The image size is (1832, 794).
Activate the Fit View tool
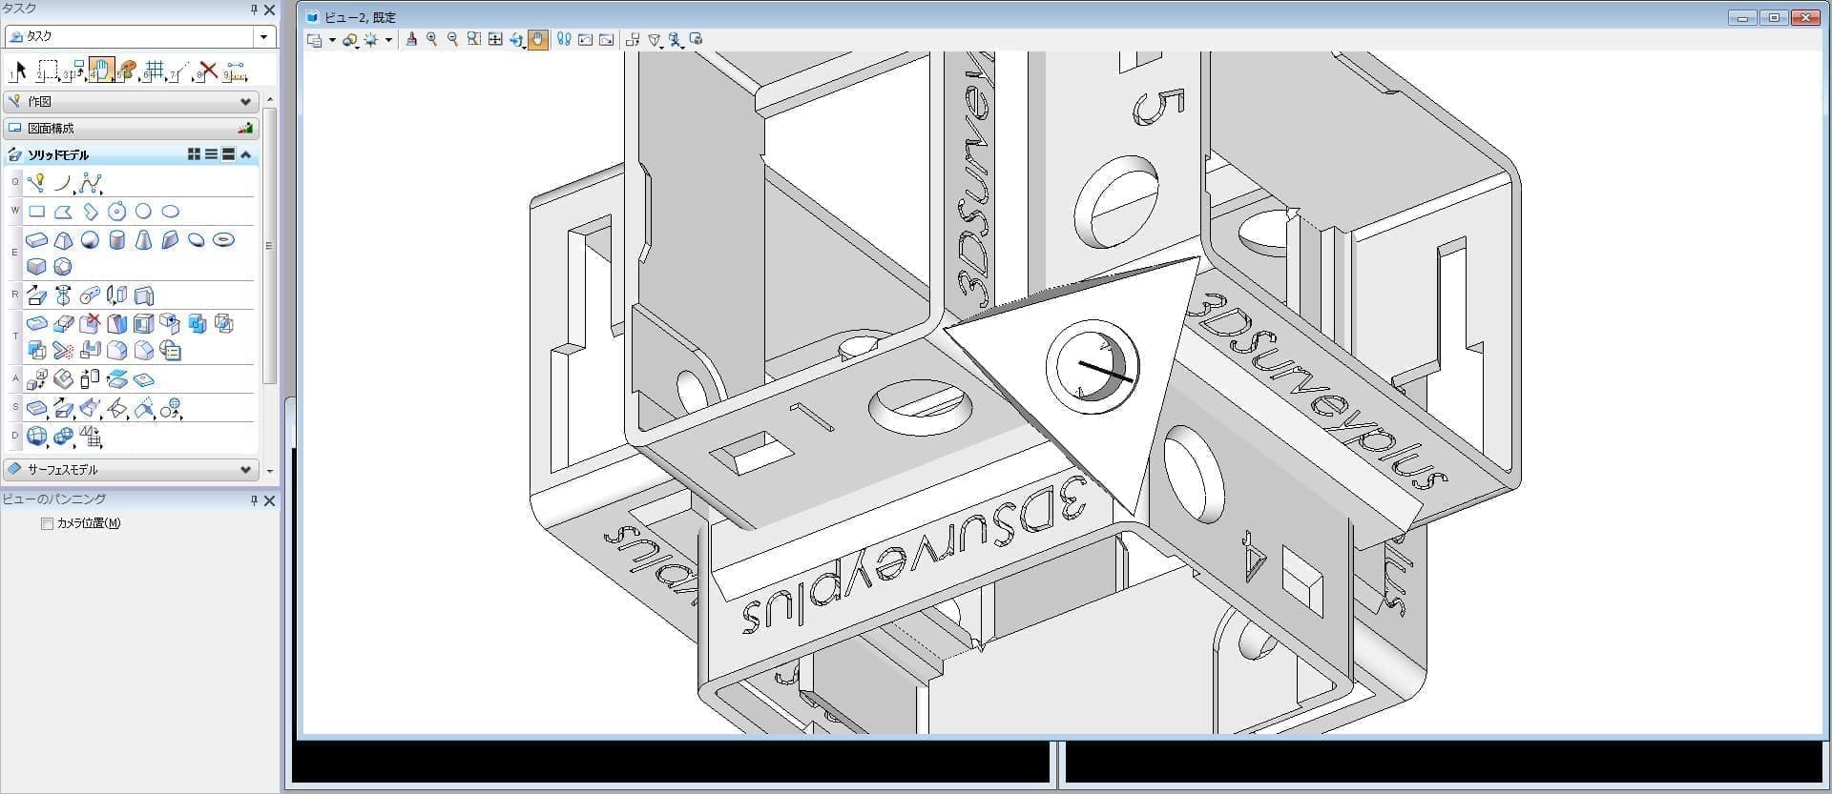(x=495, y=39)
